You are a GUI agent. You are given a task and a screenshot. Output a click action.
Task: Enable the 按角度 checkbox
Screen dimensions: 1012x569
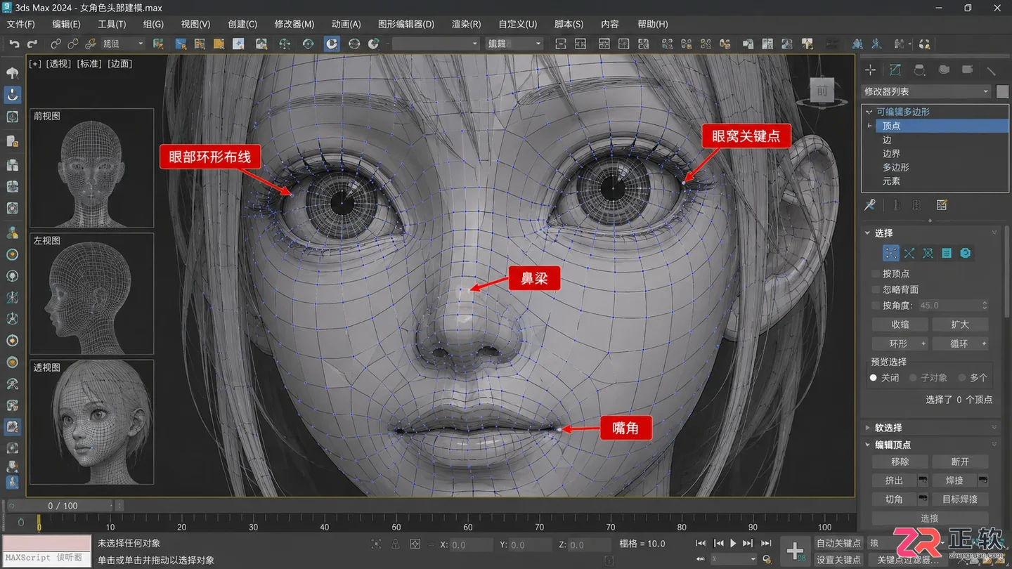coord(876,306)
